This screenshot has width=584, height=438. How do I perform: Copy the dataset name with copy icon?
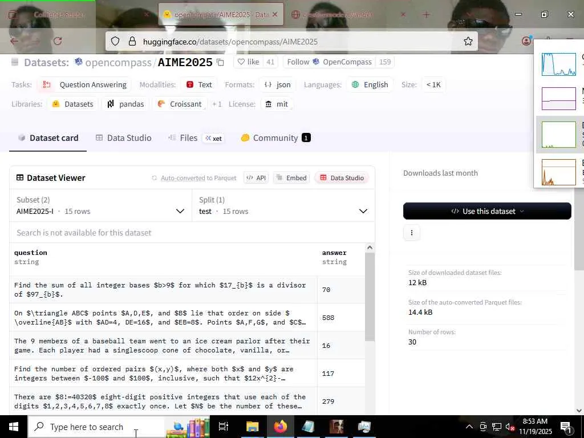point(220,62)
